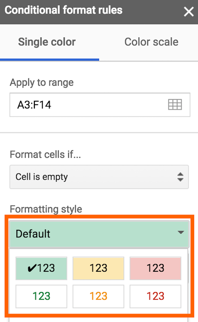This screenshot has width=198, height=322.
Task: Click the Format cells if label
Action: [45, 154]
